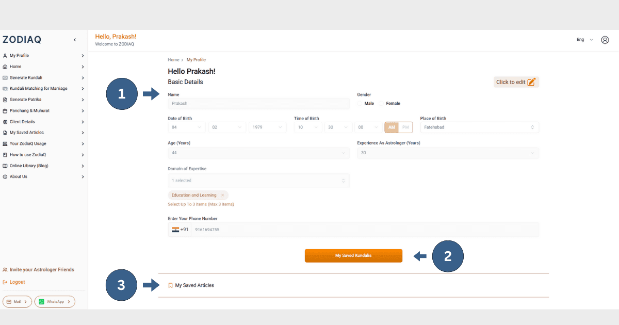Image resolution: width=619 pixels, height=325 pixels.
Task: Click the bookmark icon beside My Saved Articles
Action: [170, 285]
